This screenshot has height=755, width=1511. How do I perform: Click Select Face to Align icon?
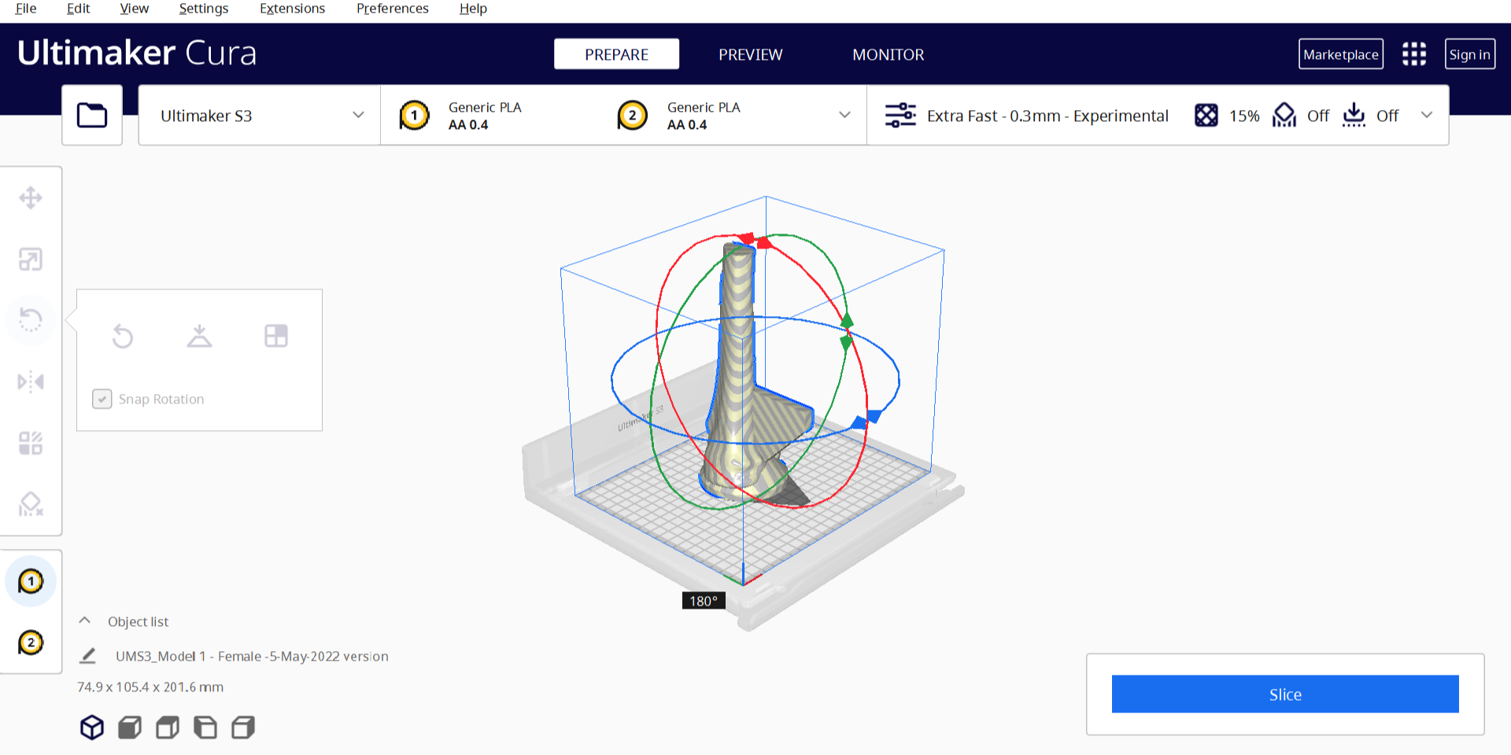coord(275,337)
